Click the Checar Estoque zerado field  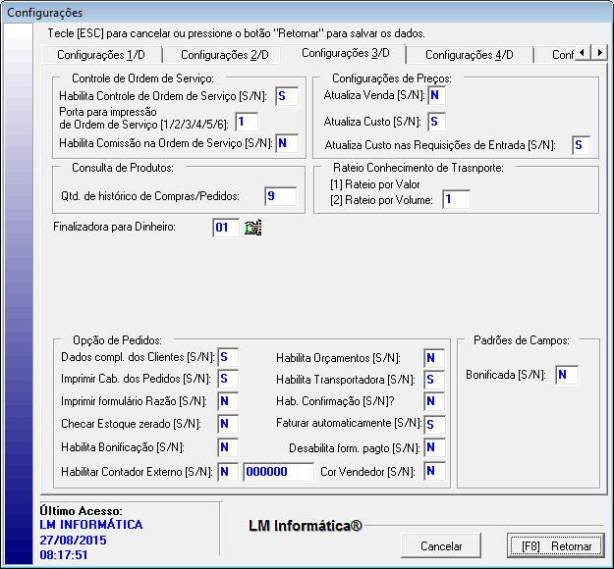(228, 424)
